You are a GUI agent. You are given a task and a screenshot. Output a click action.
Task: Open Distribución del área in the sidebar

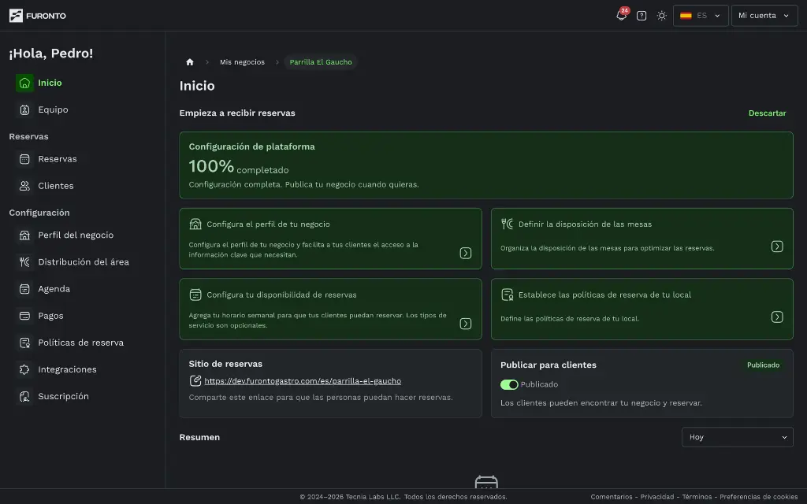coord(82,261)
